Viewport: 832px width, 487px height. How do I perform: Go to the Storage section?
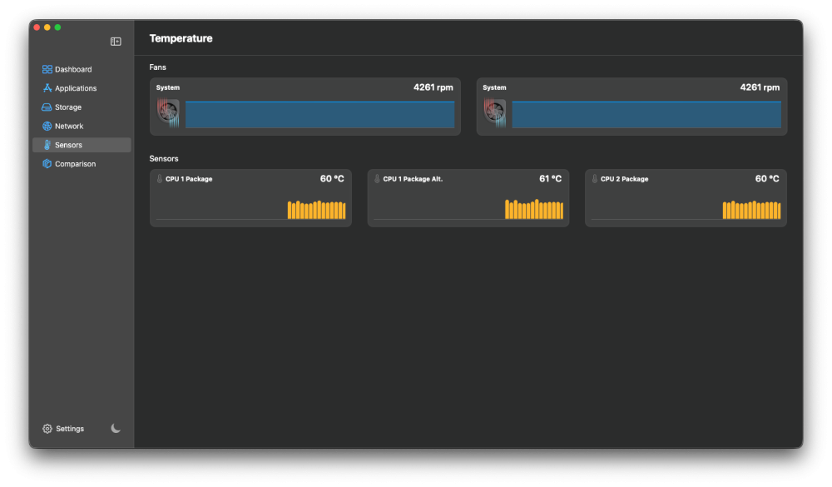pos(82,107)
